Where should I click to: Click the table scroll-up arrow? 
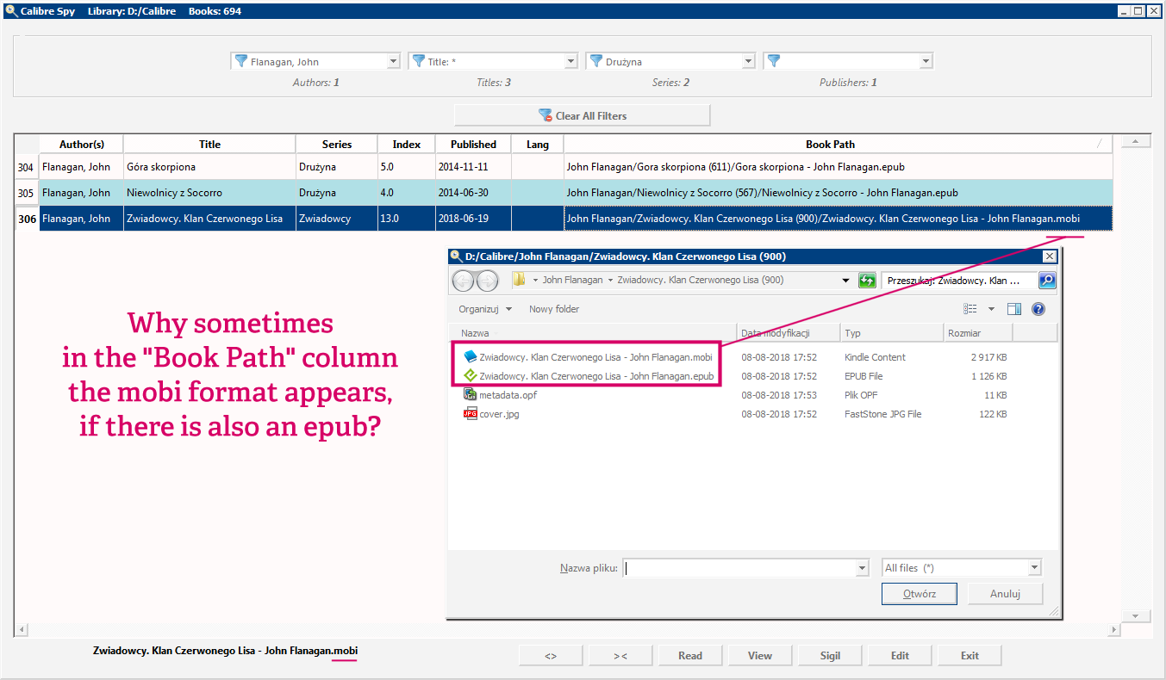coord(1136,142)
